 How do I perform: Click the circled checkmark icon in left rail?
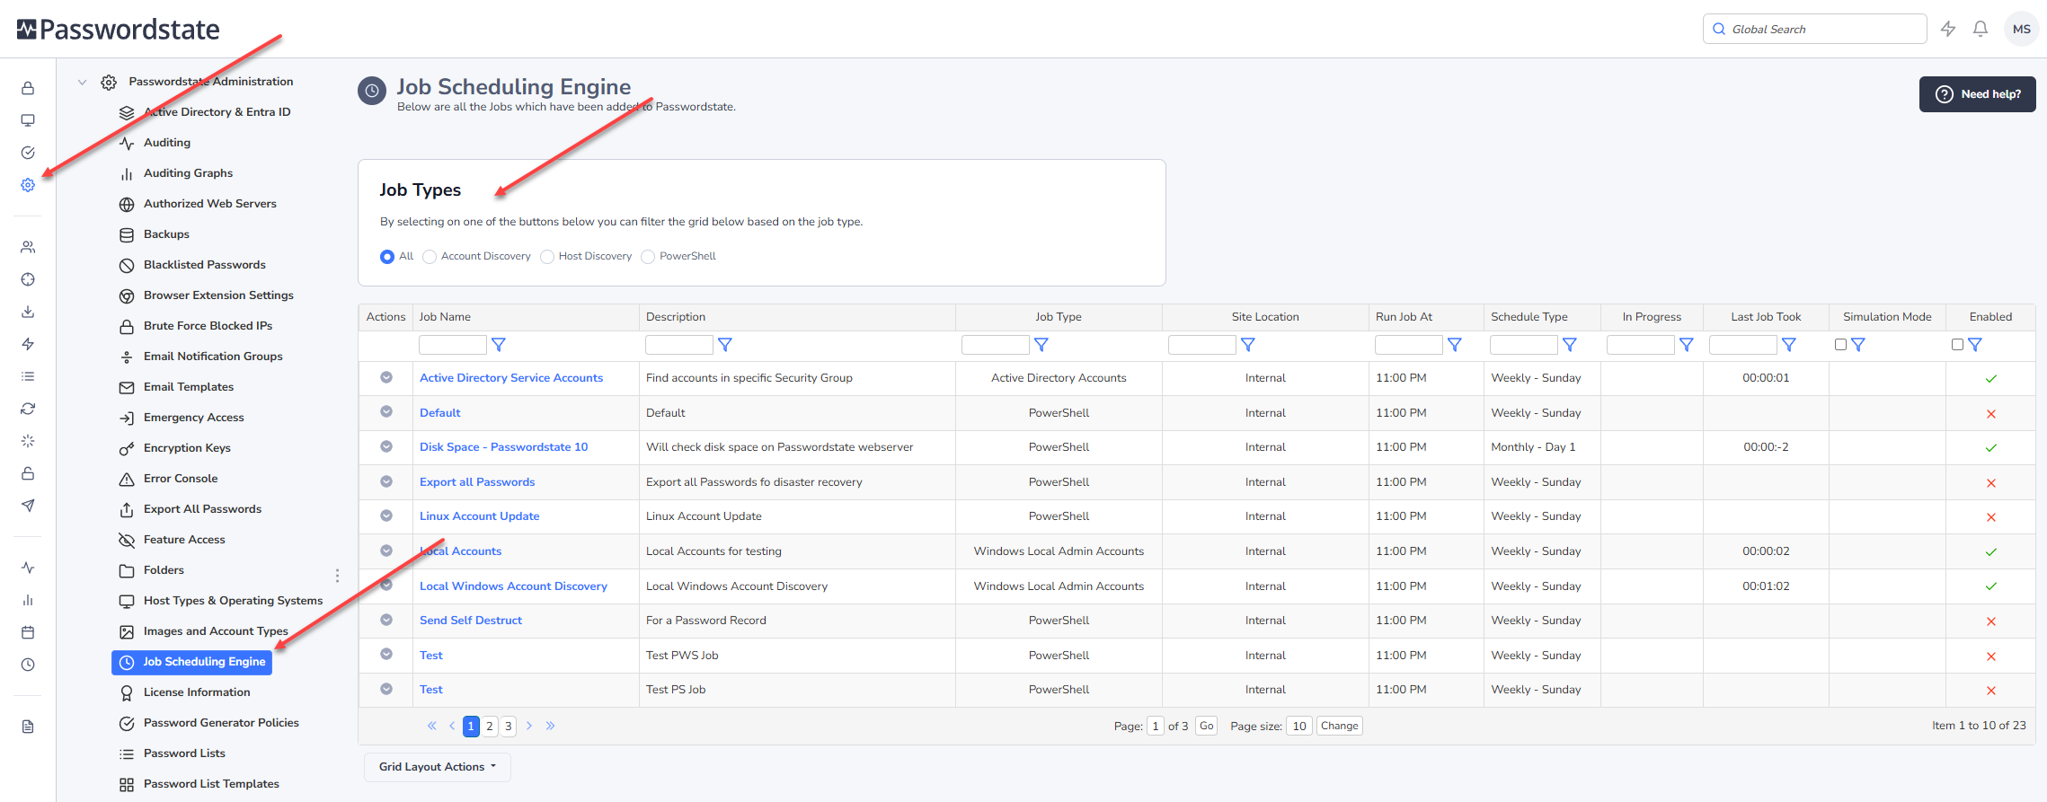(x=28, y=153)
